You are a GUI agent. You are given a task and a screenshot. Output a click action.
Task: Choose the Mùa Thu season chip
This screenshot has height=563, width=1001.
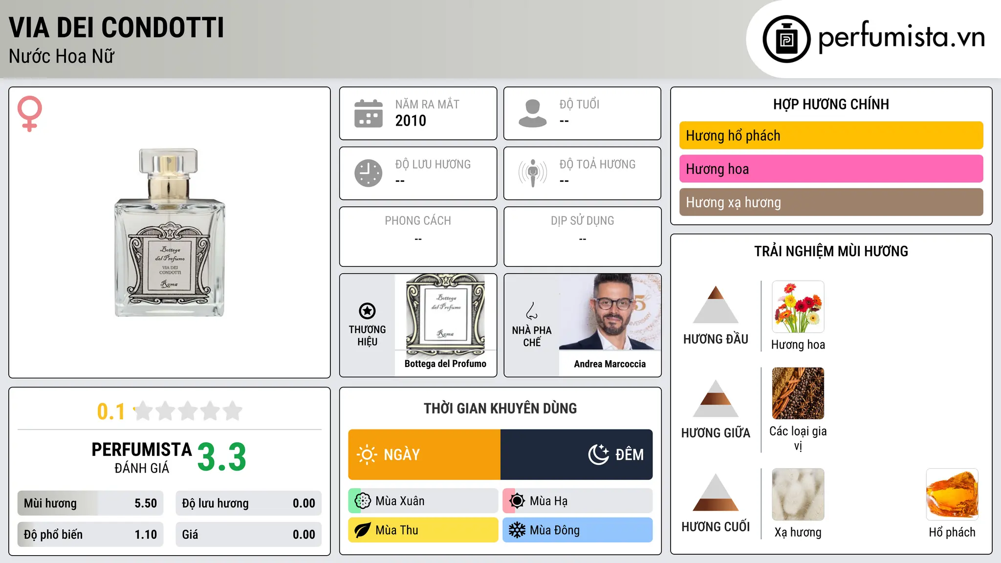[423, 530]
